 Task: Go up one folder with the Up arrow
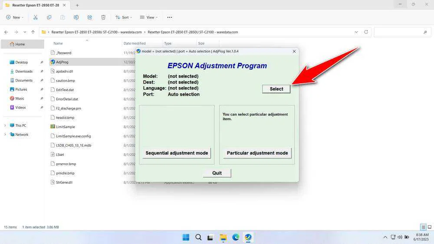point(33,32)
